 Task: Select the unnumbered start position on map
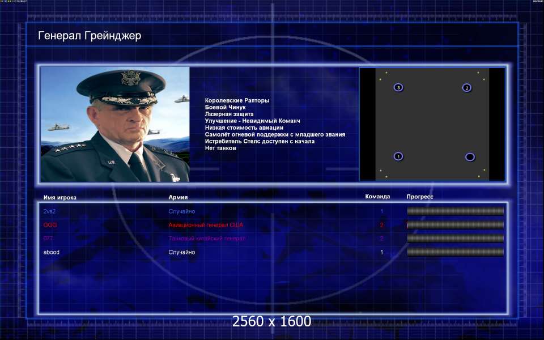click(470, 156)
